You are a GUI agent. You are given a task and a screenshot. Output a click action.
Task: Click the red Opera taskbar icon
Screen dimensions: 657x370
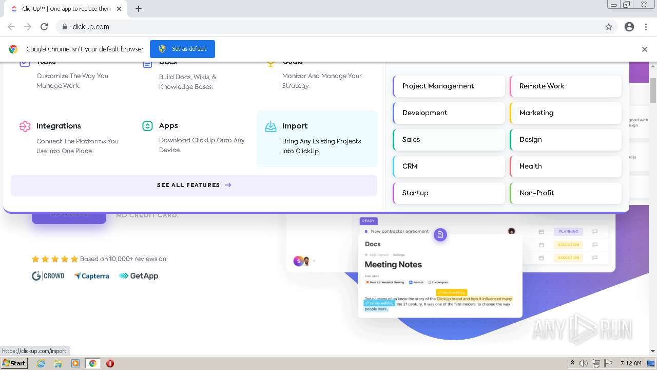point(110,363)
